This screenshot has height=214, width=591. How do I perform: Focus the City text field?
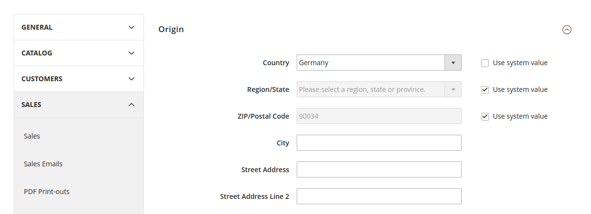coord(379,143)
